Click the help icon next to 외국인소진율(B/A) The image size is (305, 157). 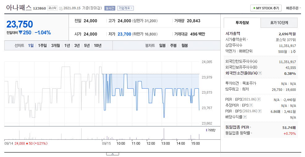(x=260, y=73)
